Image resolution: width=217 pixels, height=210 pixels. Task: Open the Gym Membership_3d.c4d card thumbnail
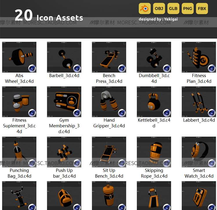click(x=64, y=102)
